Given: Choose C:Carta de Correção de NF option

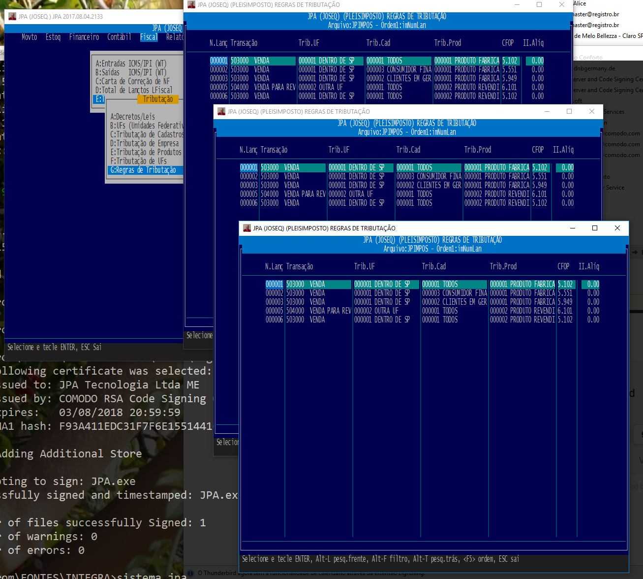Looking at the screenshot, I should click(x=132, y=81).
